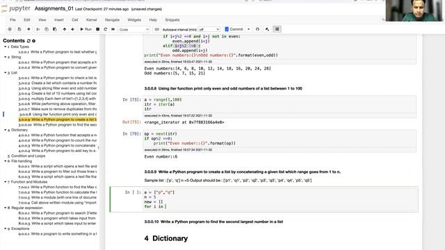The width and height of the screenshot is (445, 250).
Task: Open the Cell menu
Action: (x=75, y=20)
